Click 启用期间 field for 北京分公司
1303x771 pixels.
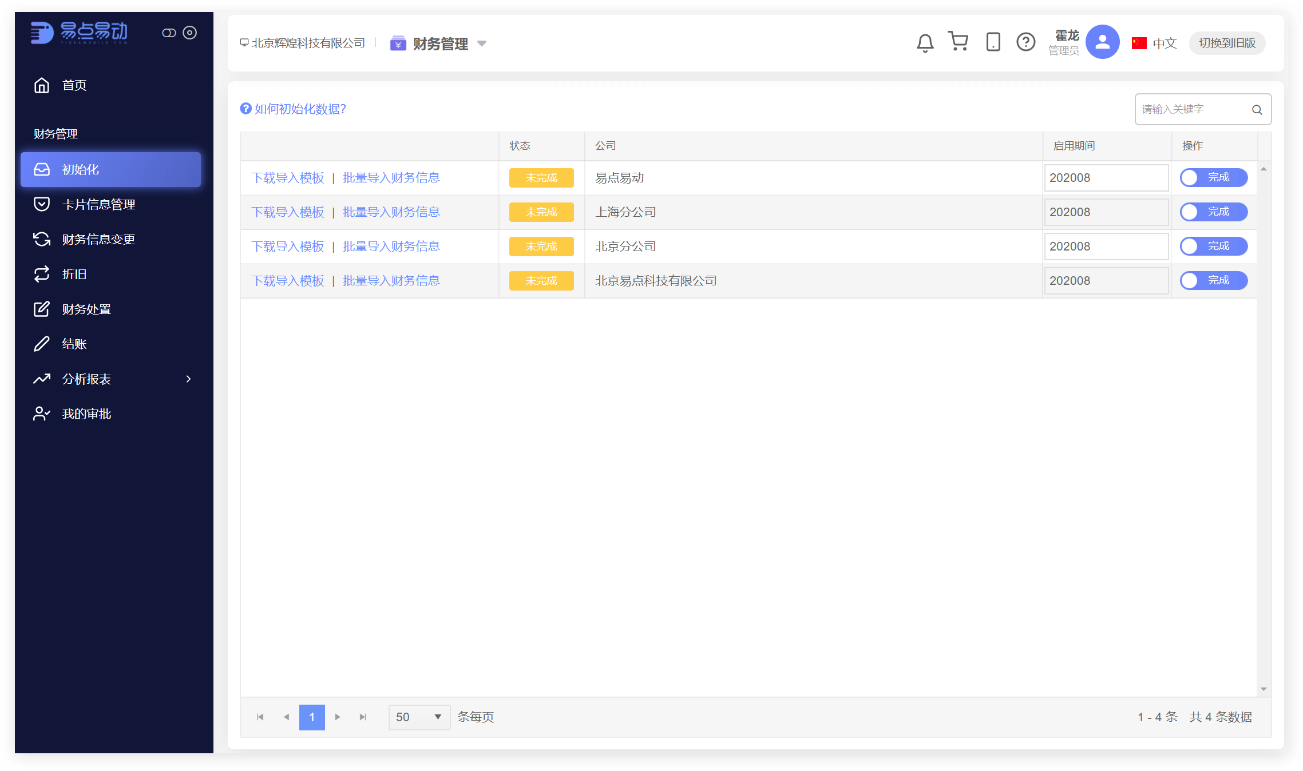pyautogui.click(x=1106, y=247)
